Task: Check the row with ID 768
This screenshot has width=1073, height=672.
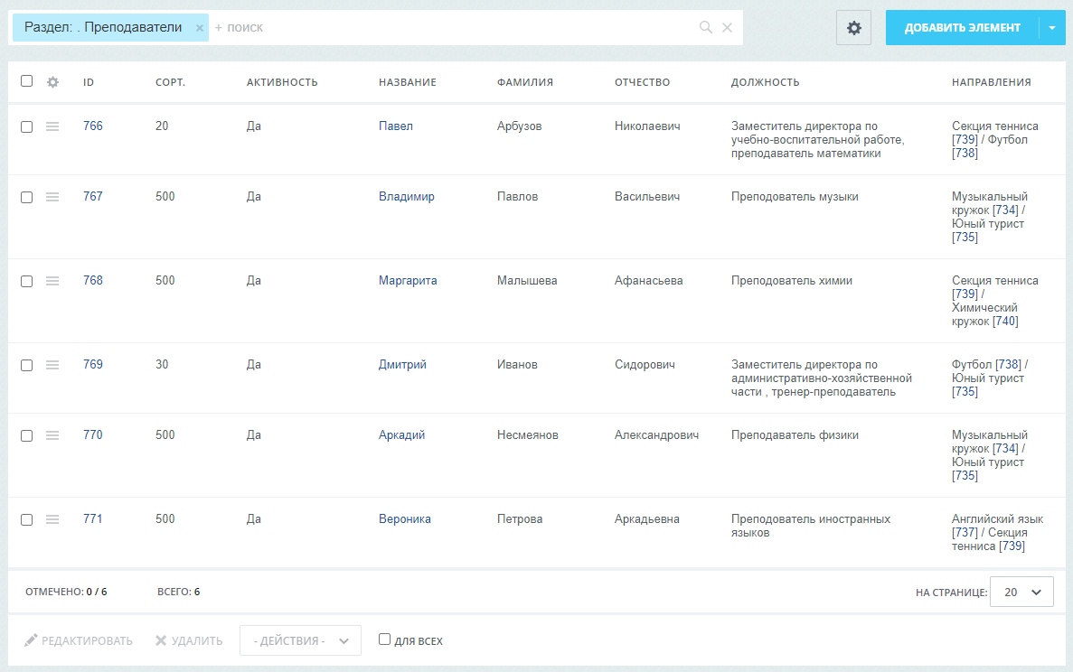Action: tap(27, 281)
